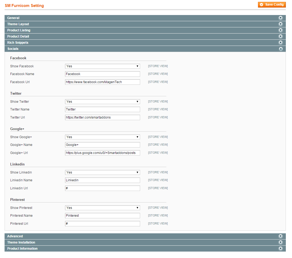Focus the Linkedin Name field
The height and width of the screenshot is (258, 292).
point(102,180)
